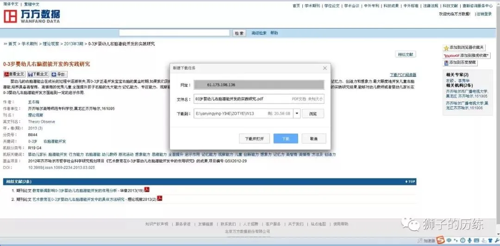Click the 下载到 path field
Screen dimensions: 500x246
[244, 113]
